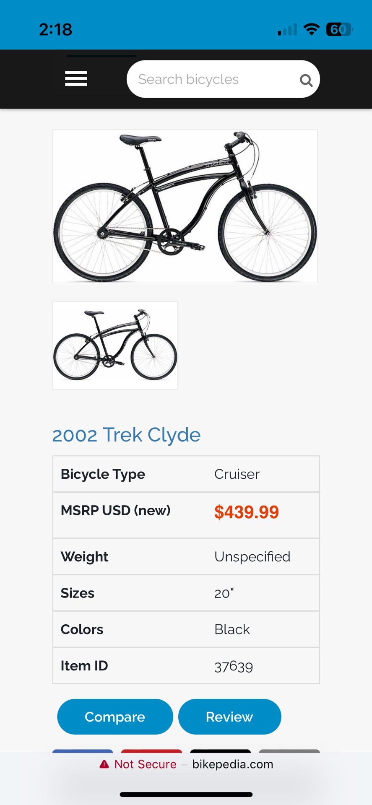The image size is (372, 805).
Task: Tap the gray share button strip
Action: [289, 751]
